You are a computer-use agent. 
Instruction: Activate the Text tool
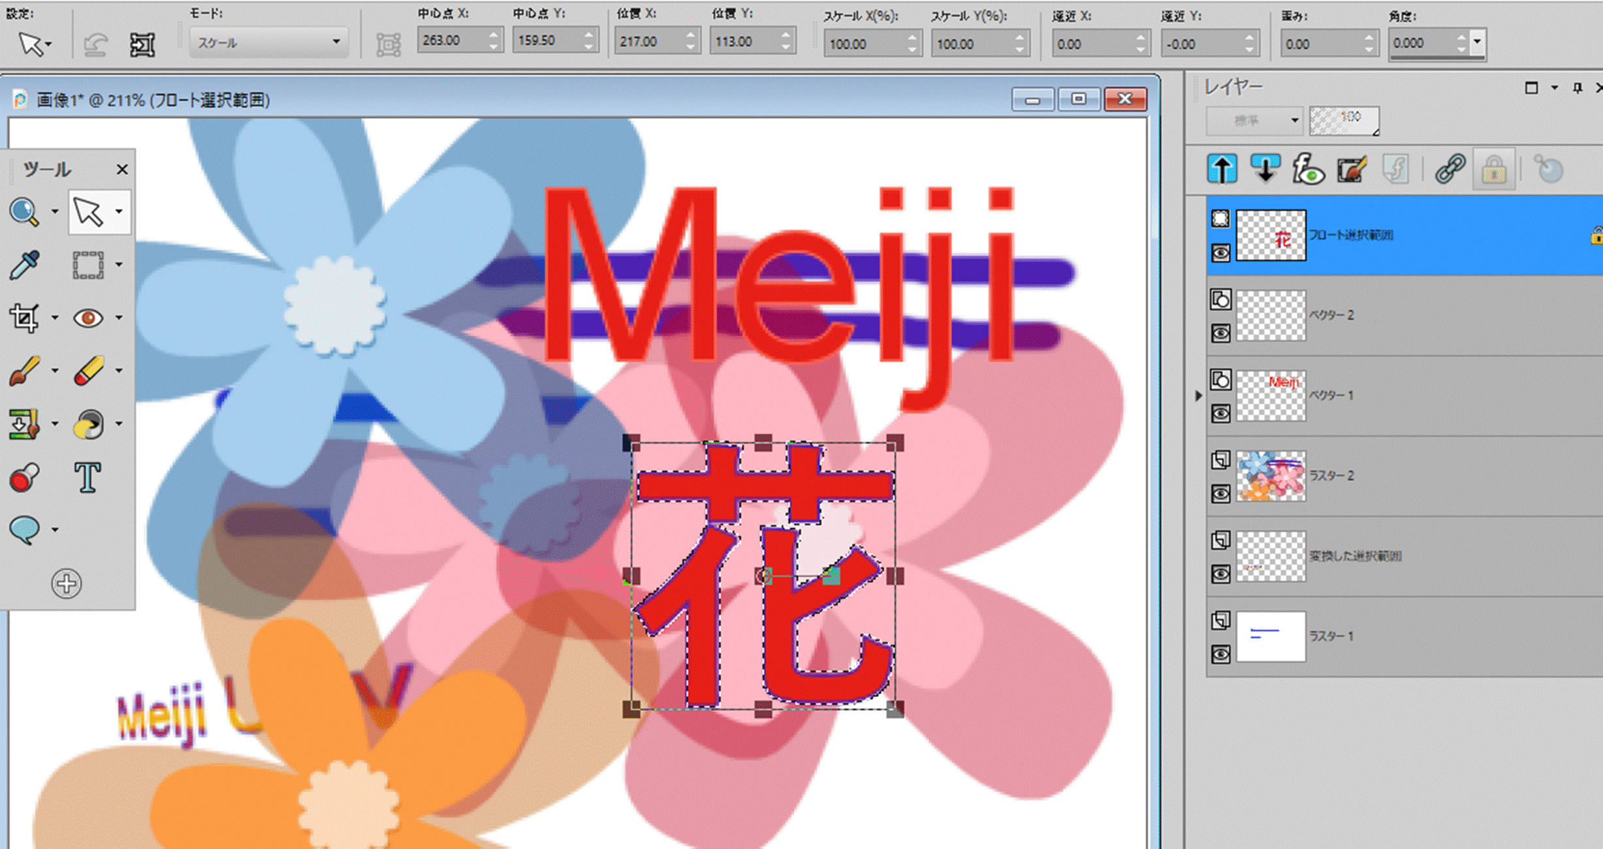[87, 478]
